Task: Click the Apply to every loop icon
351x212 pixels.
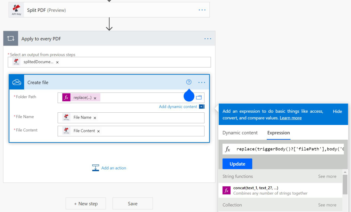Action: click(11, 39)
